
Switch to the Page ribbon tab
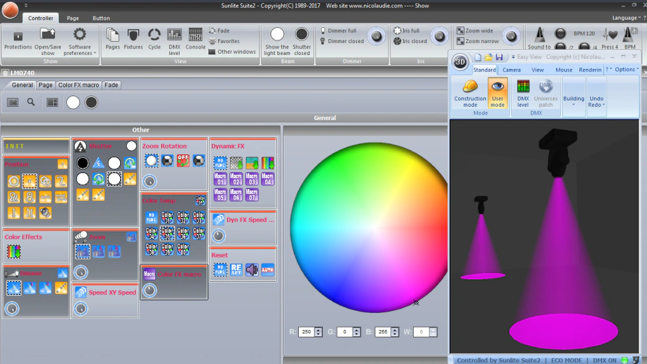pos(73,18)
